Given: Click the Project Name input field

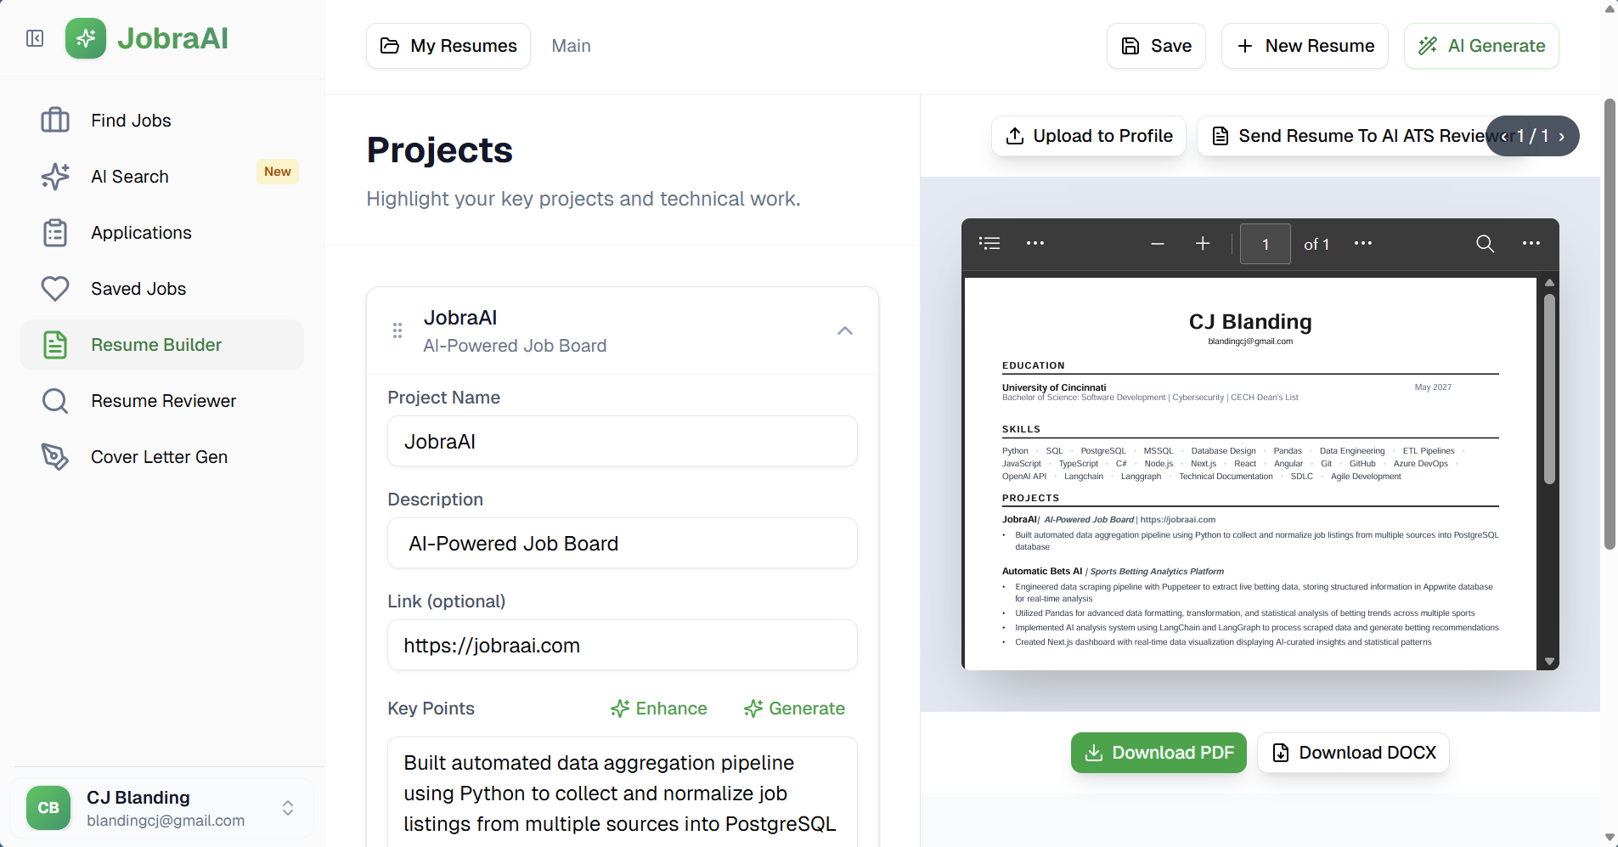Looking at the screenshot, I should (x=623, y=441).
